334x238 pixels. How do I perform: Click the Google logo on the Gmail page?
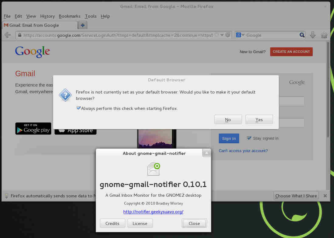[33, 52]
